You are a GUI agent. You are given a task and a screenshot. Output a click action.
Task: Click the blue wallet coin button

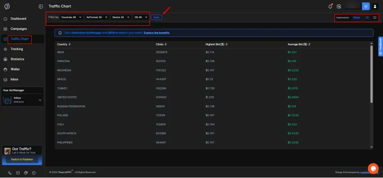tap(366, 7)
